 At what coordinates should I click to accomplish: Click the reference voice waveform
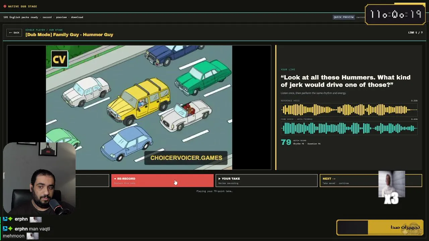tap(349, 109)
